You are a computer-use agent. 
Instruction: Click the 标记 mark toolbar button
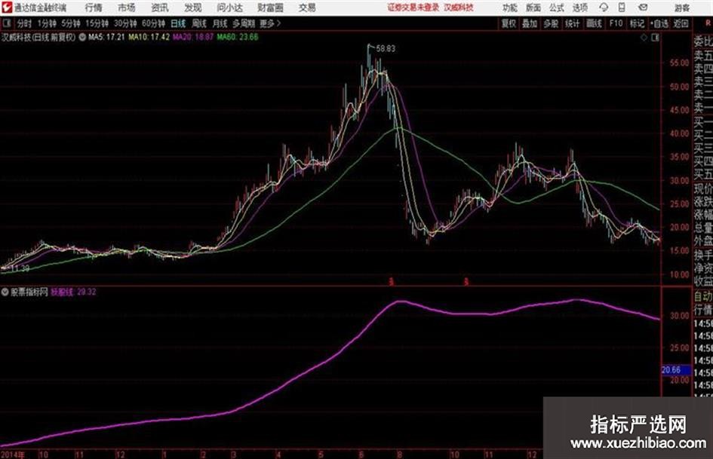pos(637,23)
